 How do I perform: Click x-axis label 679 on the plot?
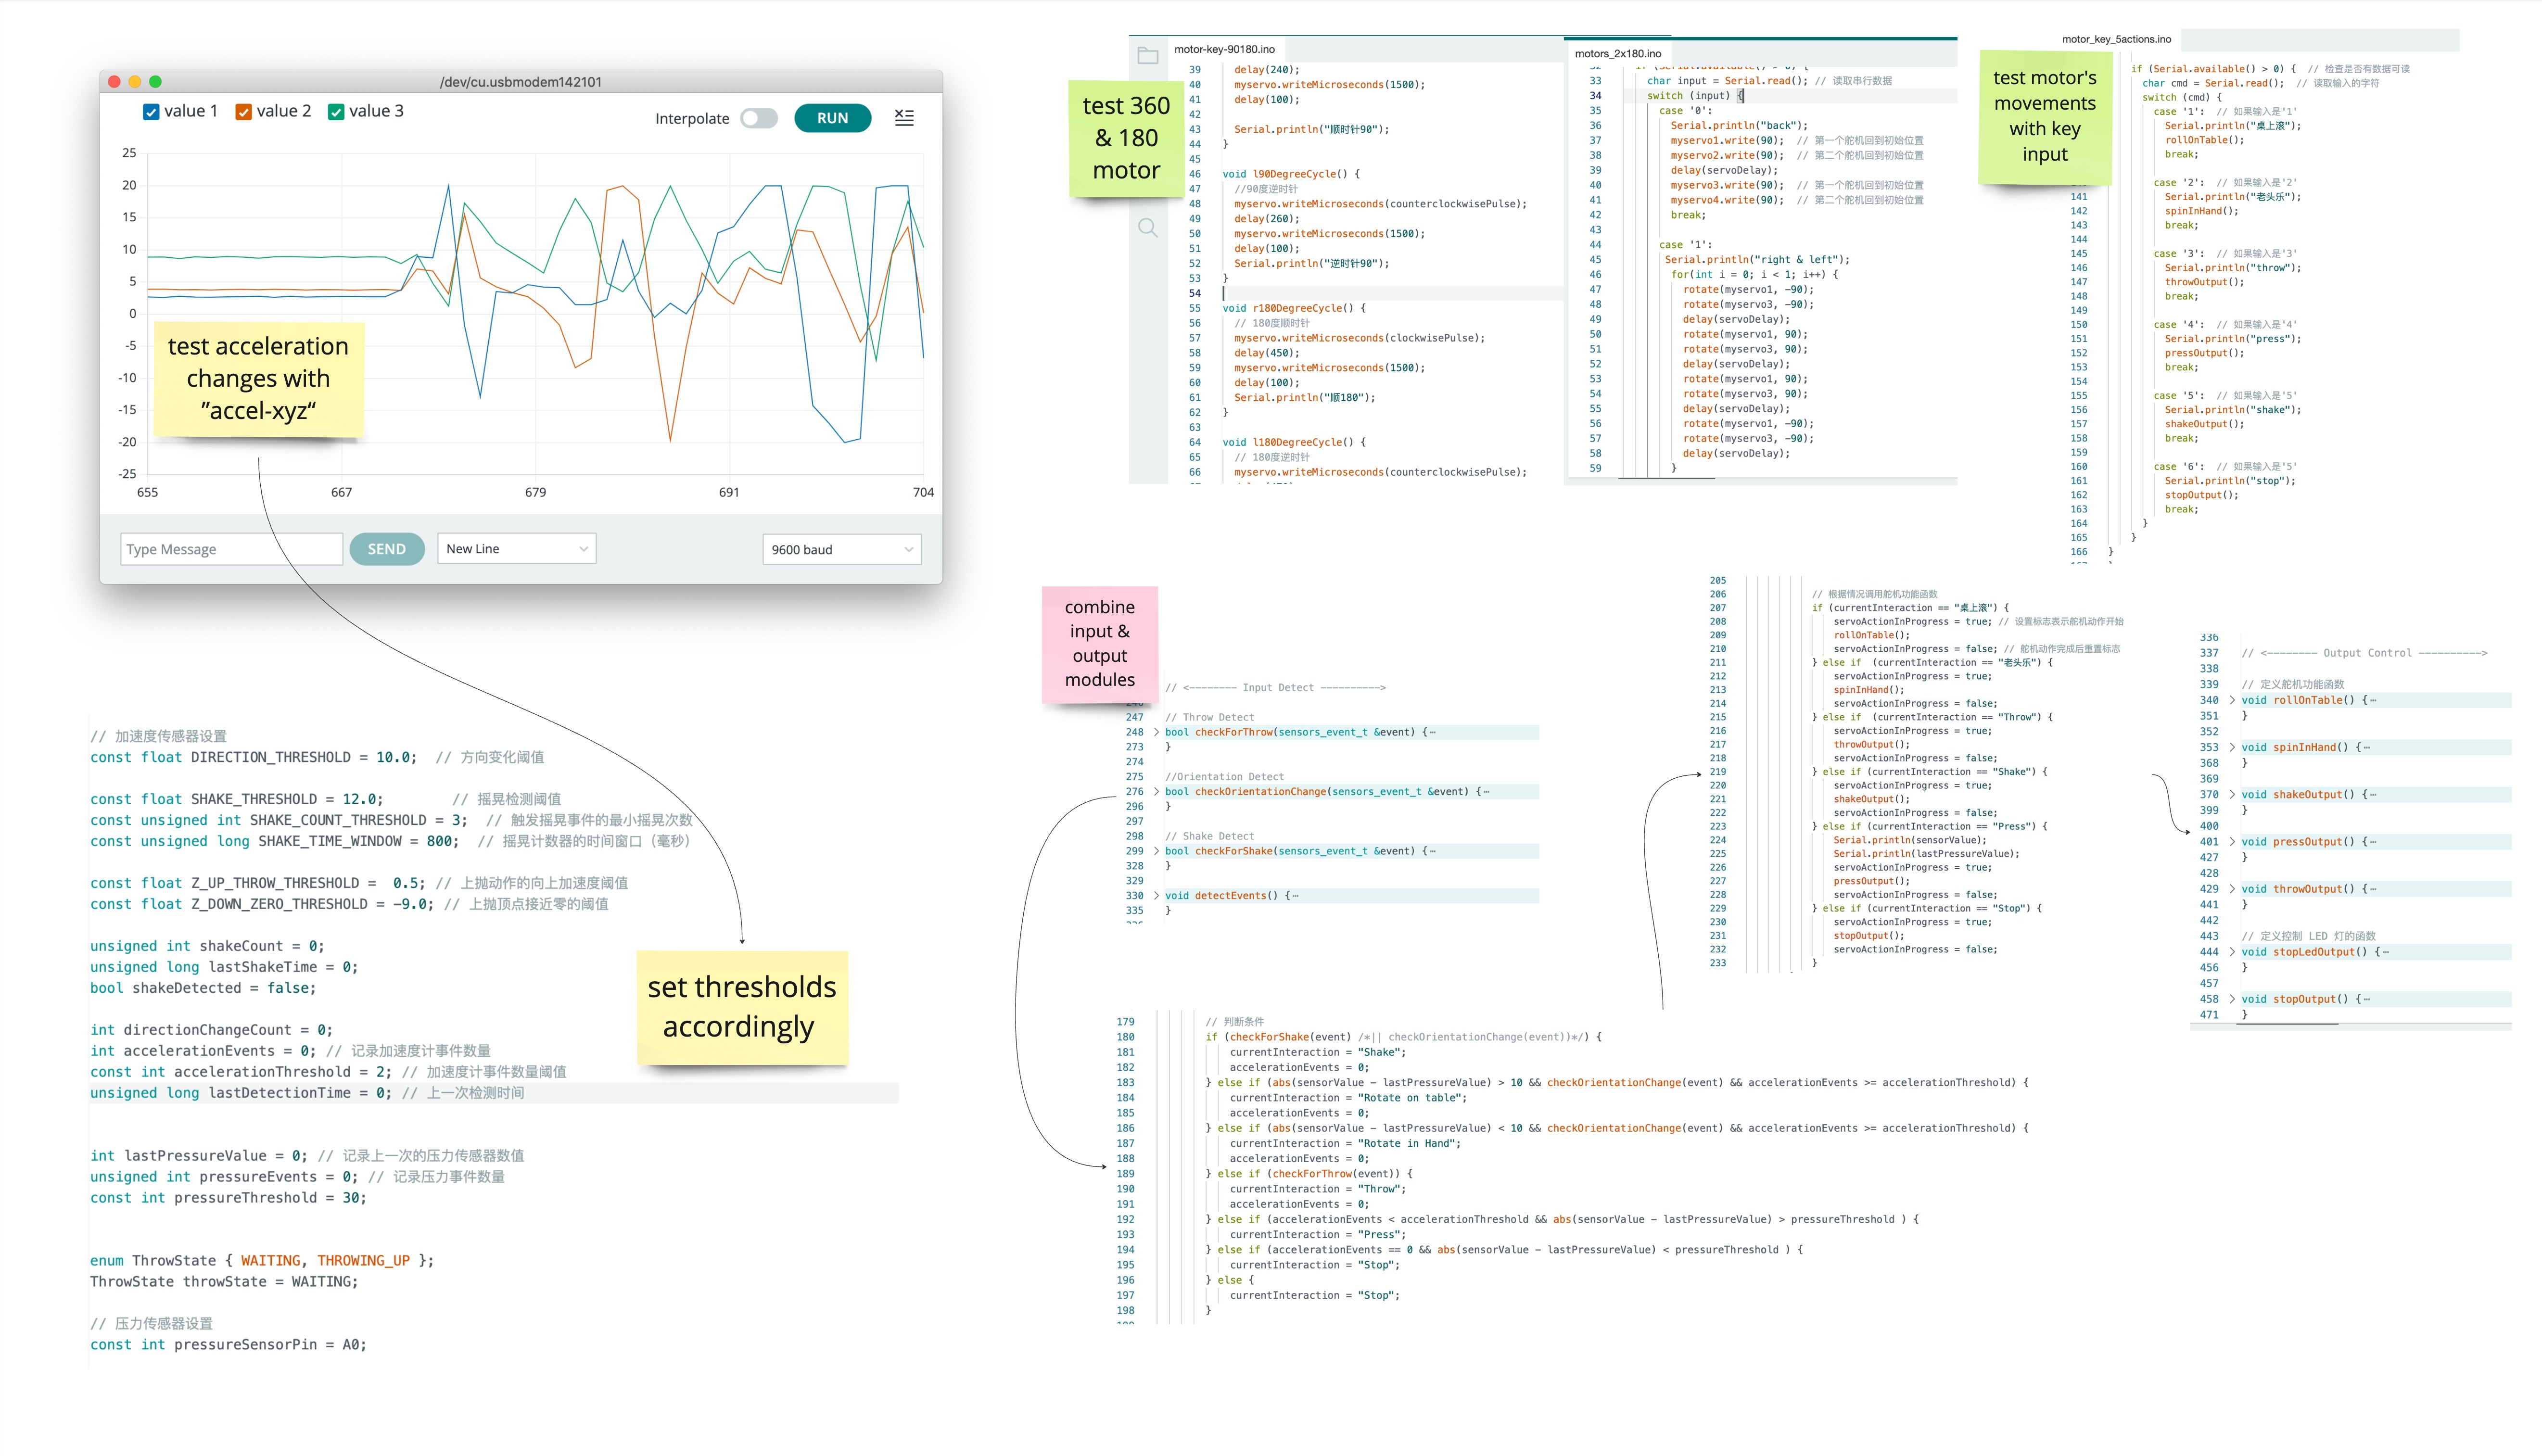[535, 492]
